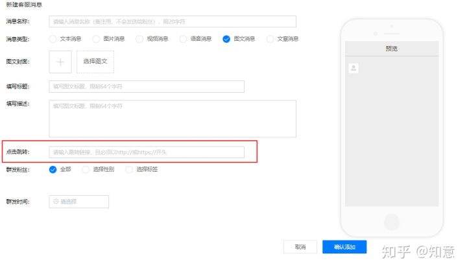Focus the 填写标题 input field

coord(147,86)
